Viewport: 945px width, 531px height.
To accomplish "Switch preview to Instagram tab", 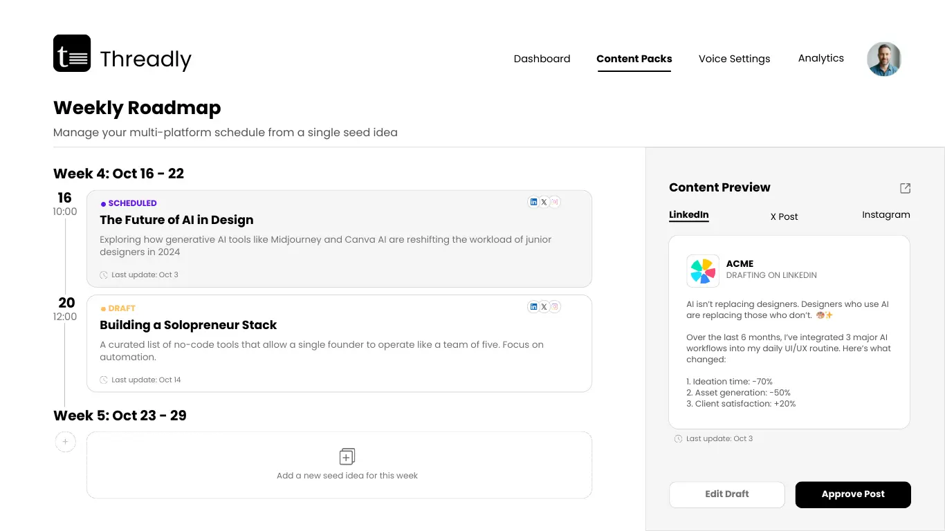I will tap(886, 214).
